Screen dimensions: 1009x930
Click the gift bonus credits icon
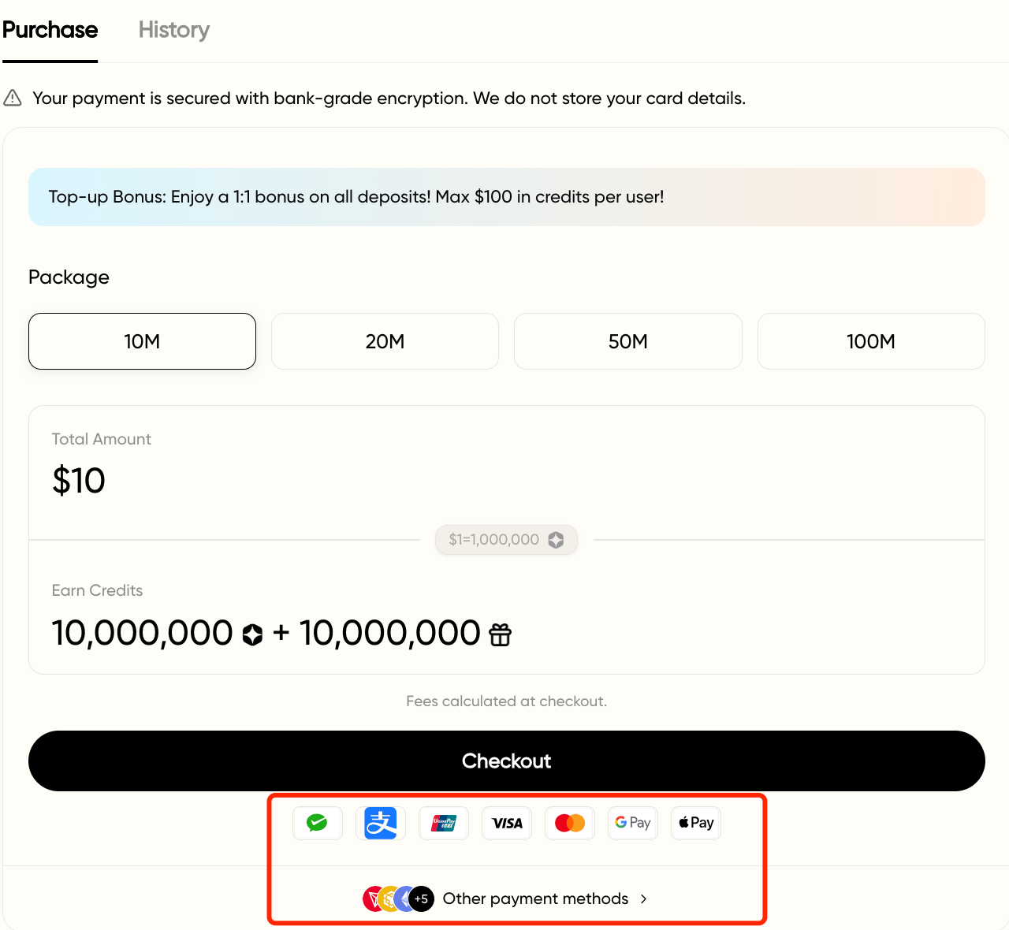tap(501, 634)
